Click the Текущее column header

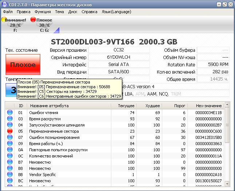123,106
